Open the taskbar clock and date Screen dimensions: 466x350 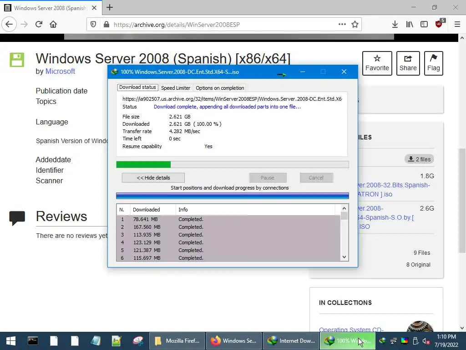pyautogui.click(x=446, y=341)
